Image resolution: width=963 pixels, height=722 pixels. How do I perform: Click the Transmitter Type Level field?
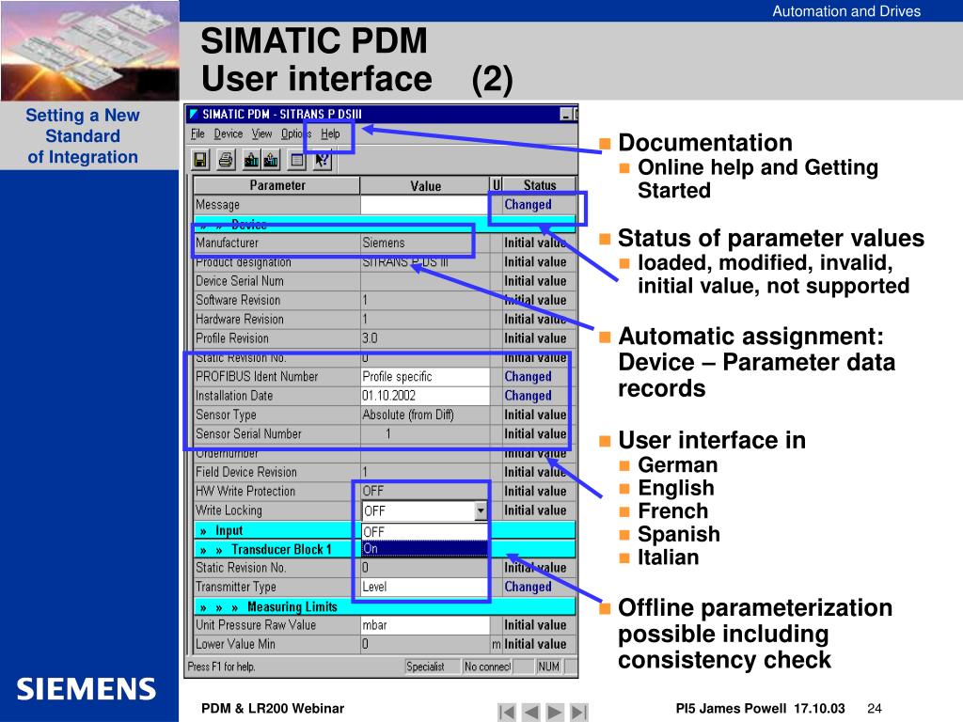424,587
